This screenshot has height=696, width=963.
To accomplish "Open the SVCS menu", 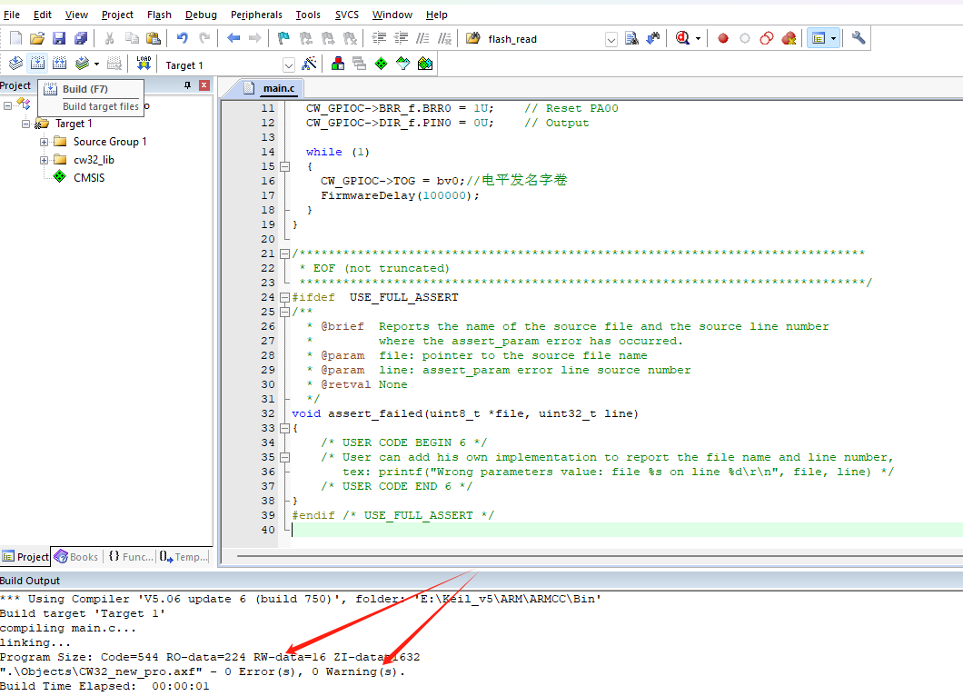I will click(346, 15).
